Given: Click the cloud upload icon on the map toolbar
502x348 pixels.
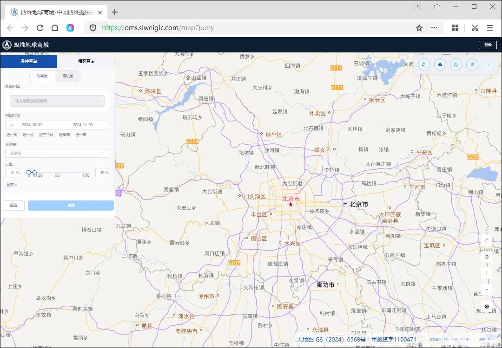Looking at the screenshot, I should [x=440, y=64].
